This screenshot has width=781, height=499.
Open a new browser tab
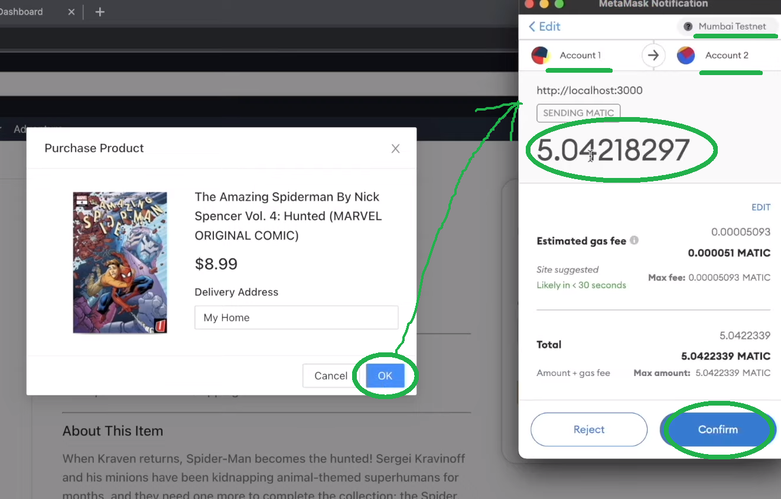click(100, 12)
